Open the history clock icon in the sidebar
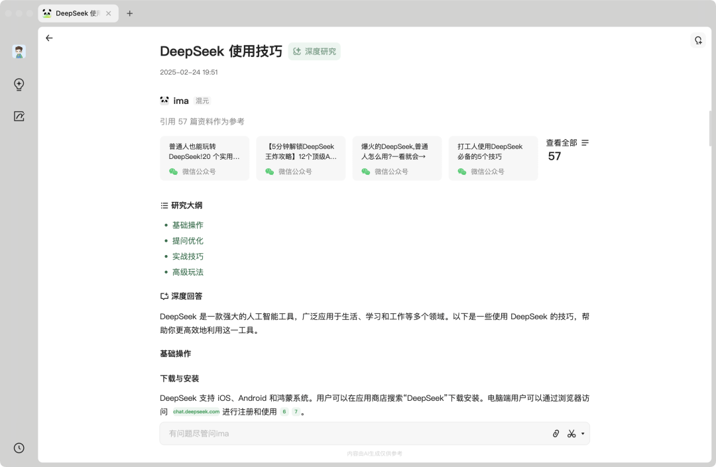Viewport: 716px width, 467px height. [19, 448]
